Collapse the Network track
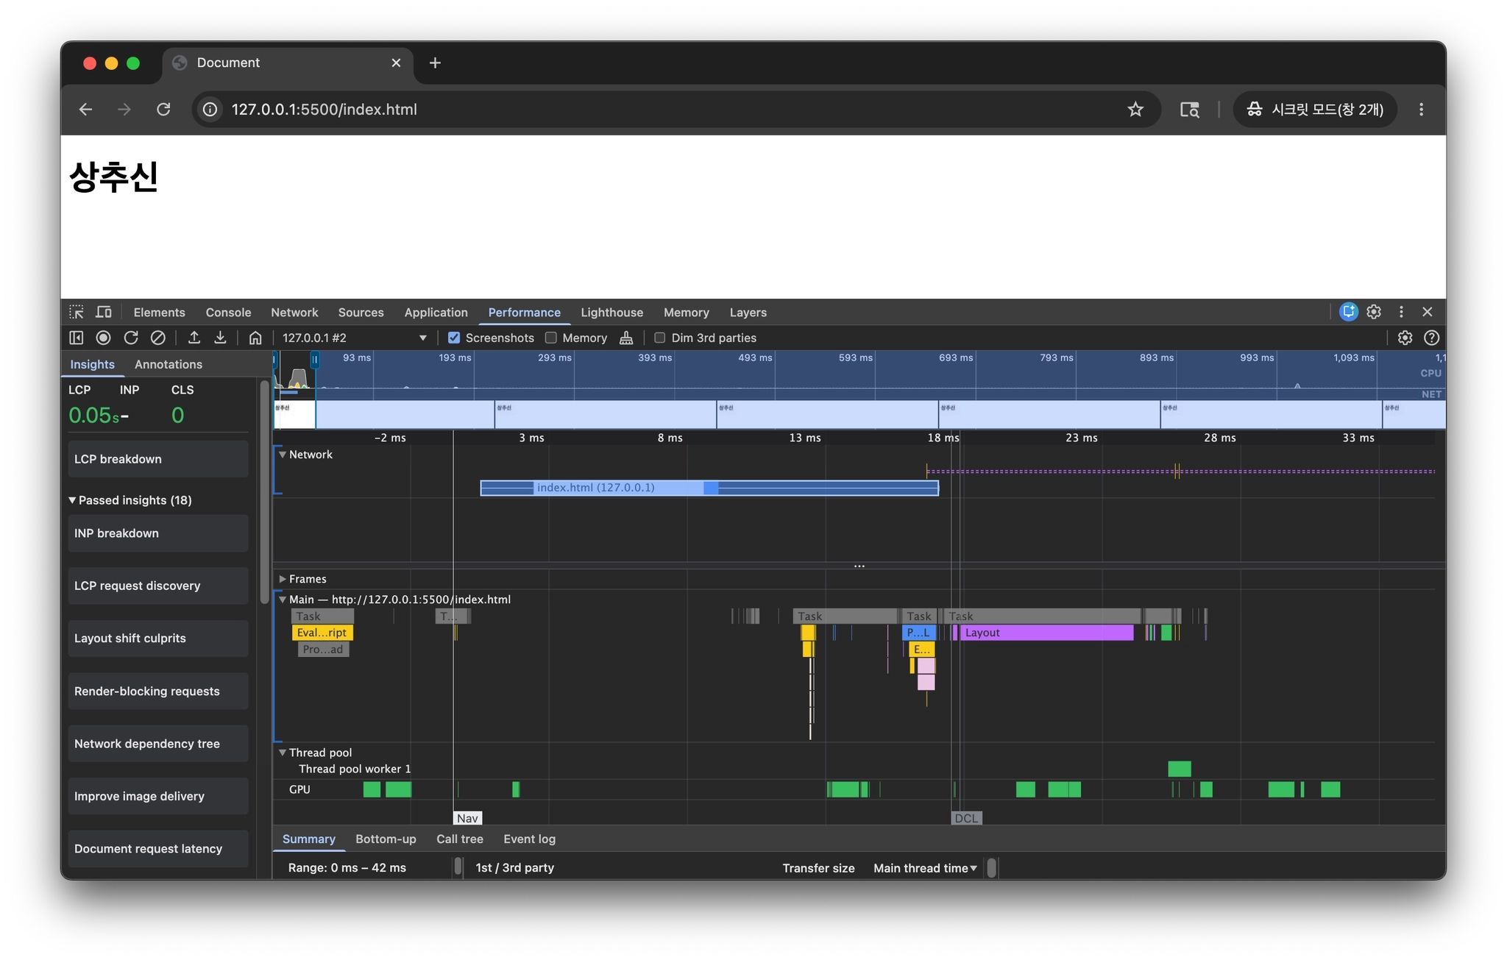1507x960 pixels. 282,455
